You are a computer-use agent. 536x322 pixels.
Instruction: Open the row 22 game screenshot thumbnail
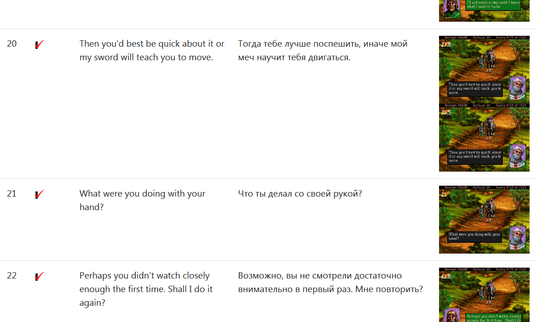click(484, 295)
